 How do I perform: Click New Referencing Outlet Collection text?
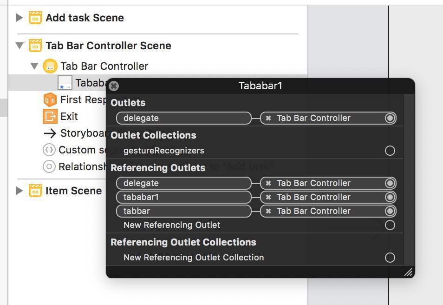click(x=194, y=258)
